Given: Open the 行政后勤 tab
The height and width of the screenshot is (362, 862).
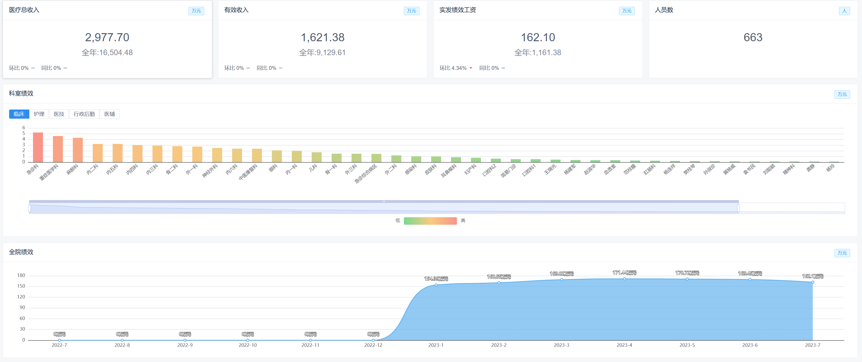Looking at the screenshot, I should [84, 114].
